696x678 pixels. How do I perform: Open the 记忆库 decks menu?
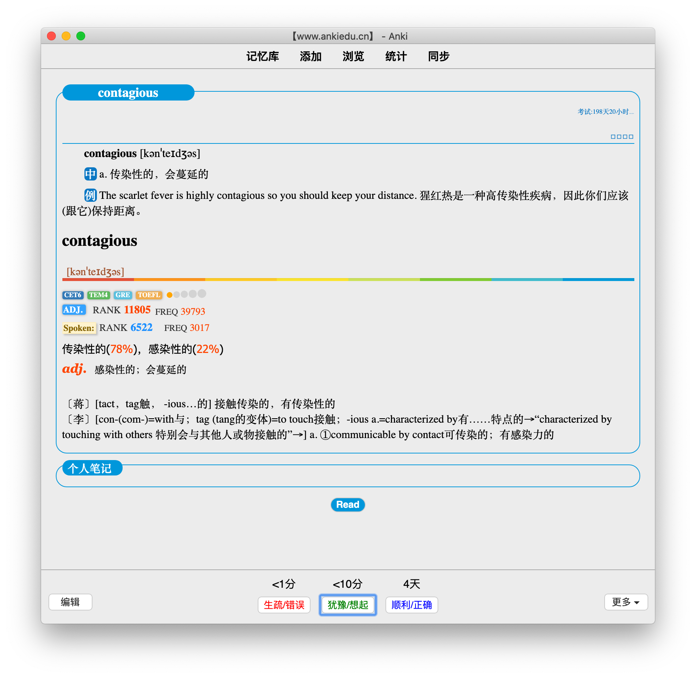coord(262,56)
